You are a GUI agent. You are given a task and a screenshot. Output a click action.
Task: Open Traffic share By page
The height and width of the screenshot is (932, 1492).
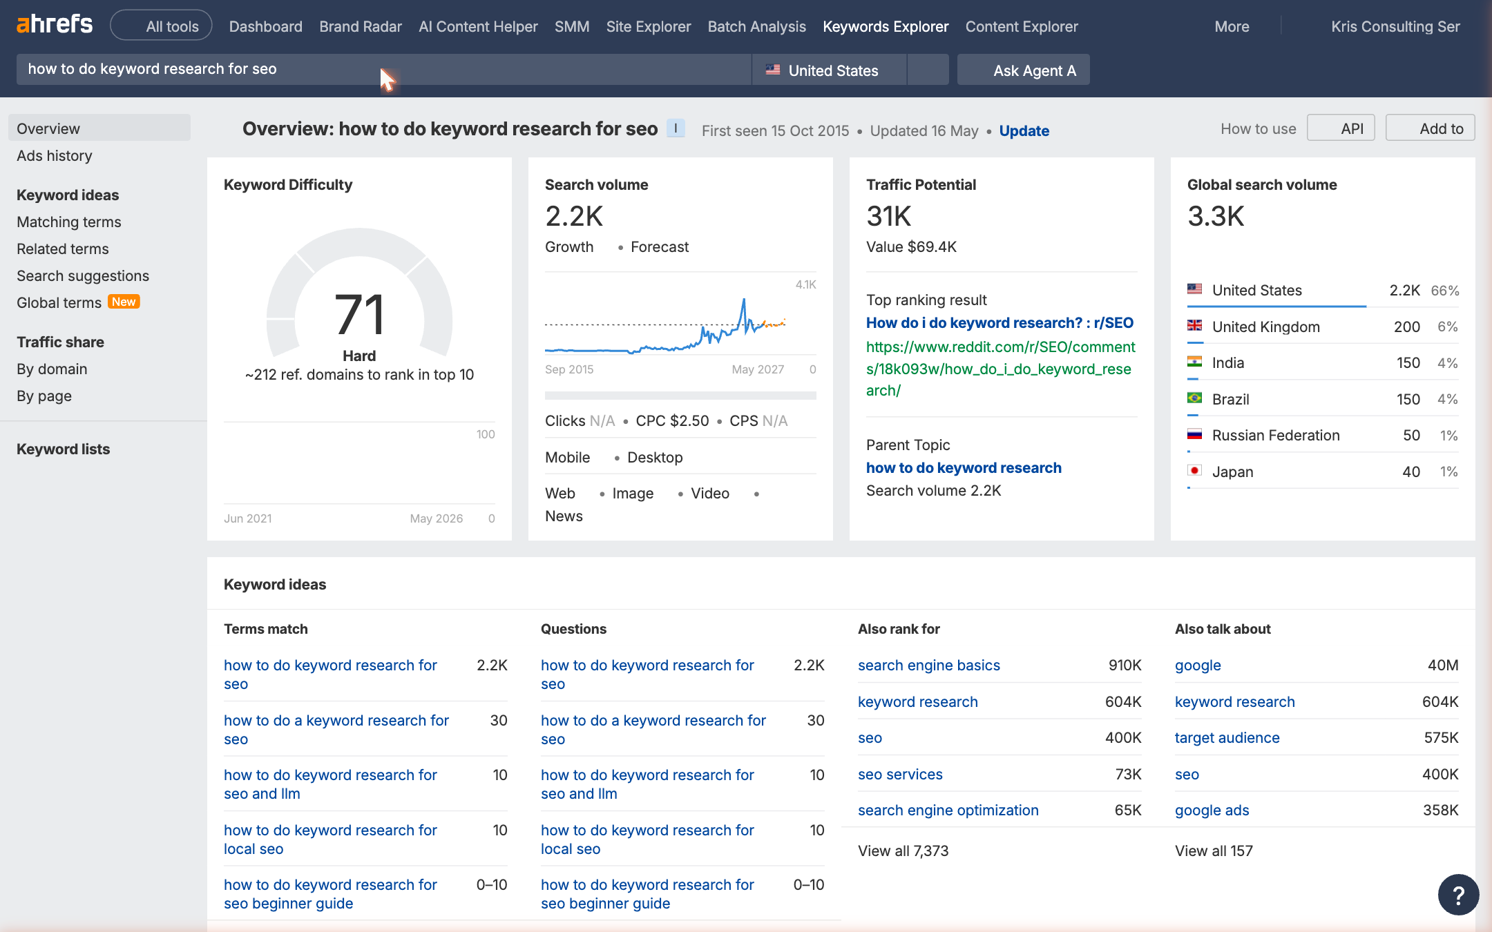pos(44,396)
